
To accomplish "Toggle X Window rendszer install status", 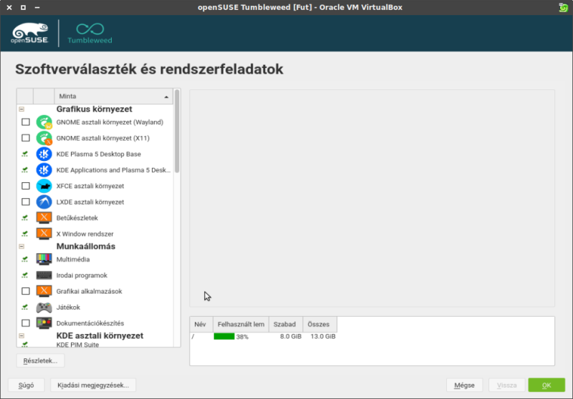I will (x=25, y=234).
